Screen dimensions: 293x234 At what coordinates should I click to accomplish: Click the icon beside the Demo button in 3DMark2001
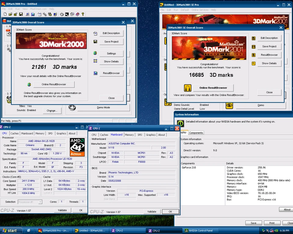click(x=230, y=105)
